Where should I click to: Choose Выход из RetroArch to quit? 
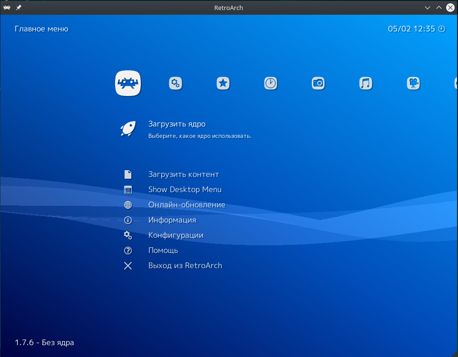pyautogui.click(x=185, y=266)
